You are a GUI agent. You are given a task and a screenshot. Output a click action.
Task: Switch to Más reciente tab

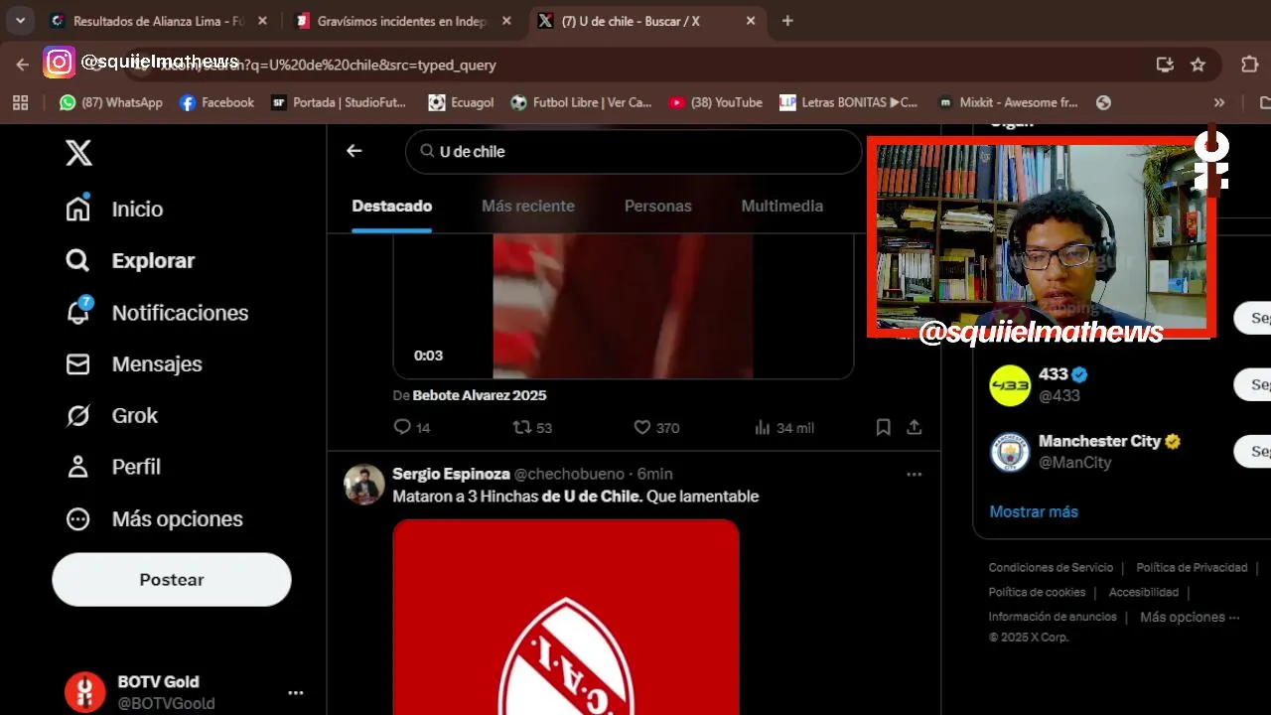point(528,206)
